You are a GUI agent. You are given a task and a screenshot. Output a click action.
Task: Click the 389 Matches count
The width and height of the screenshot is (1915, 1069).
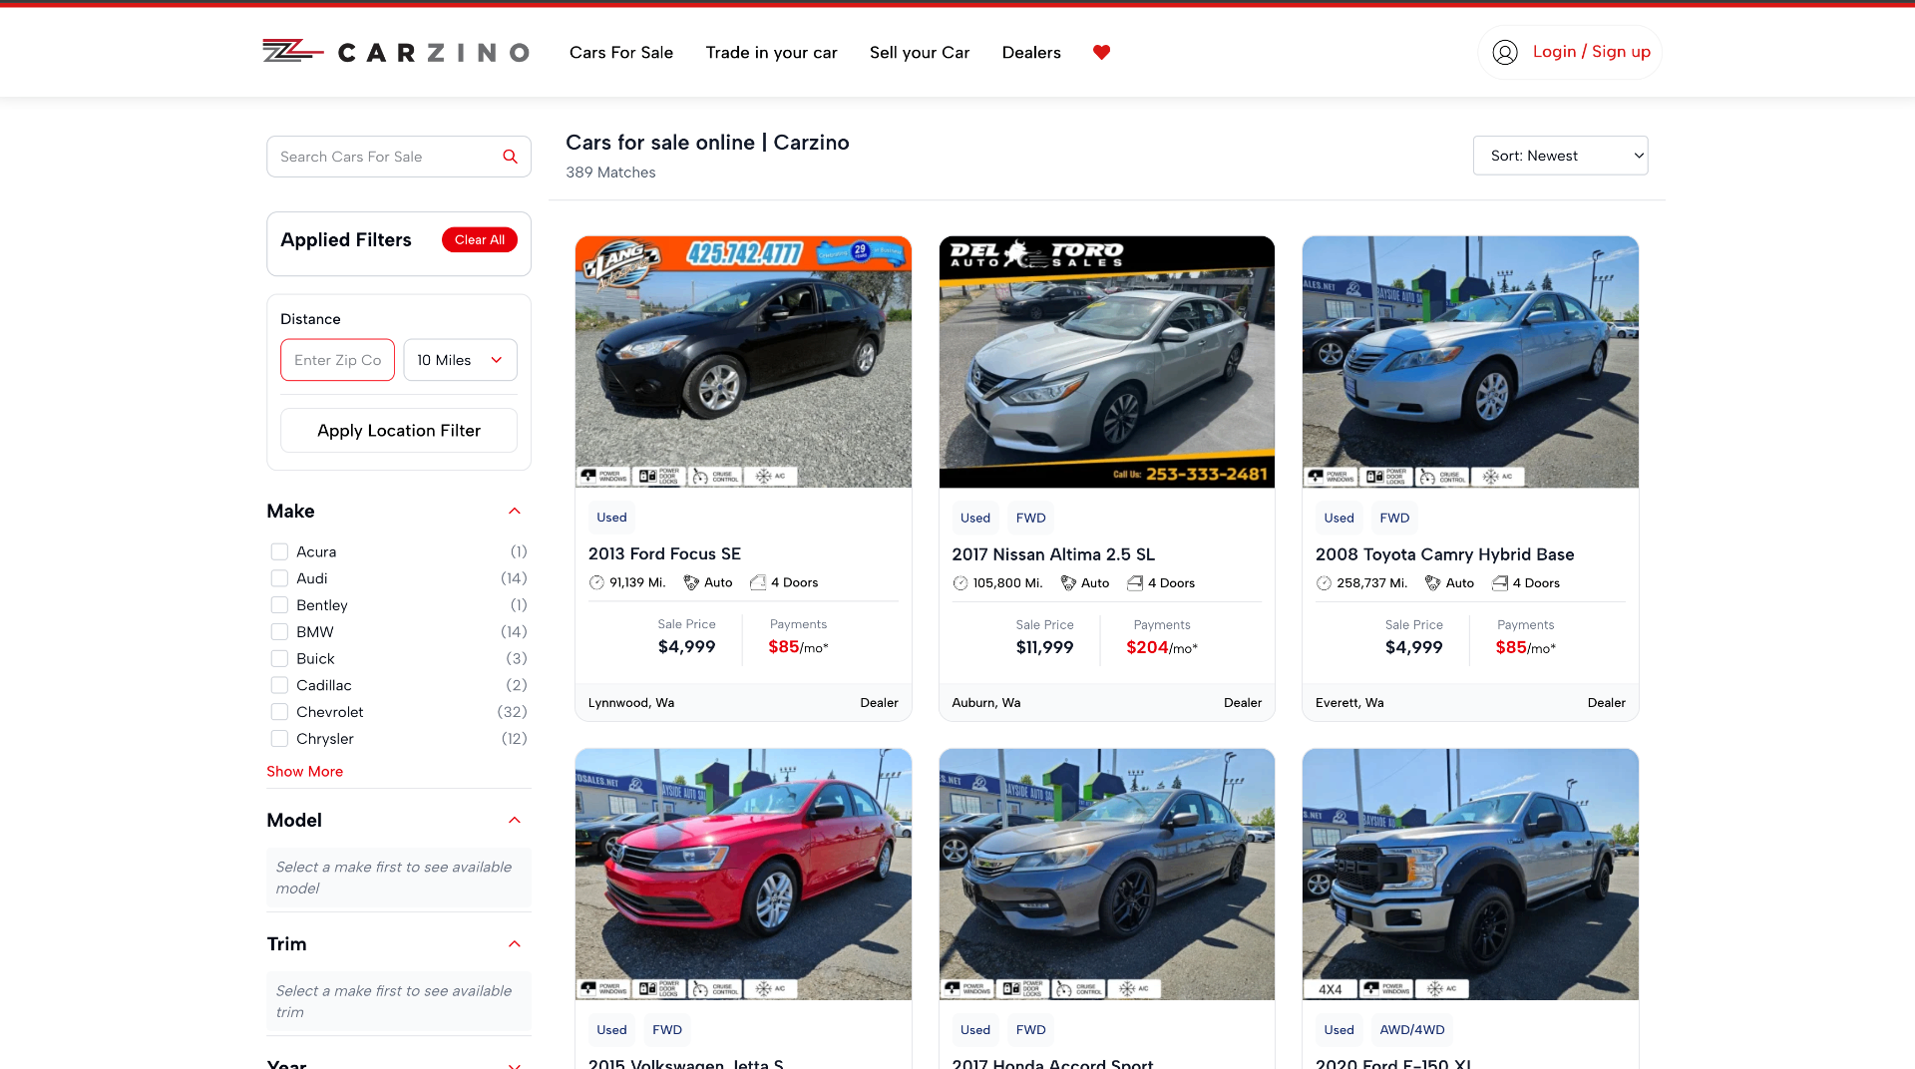coord(610,173)
